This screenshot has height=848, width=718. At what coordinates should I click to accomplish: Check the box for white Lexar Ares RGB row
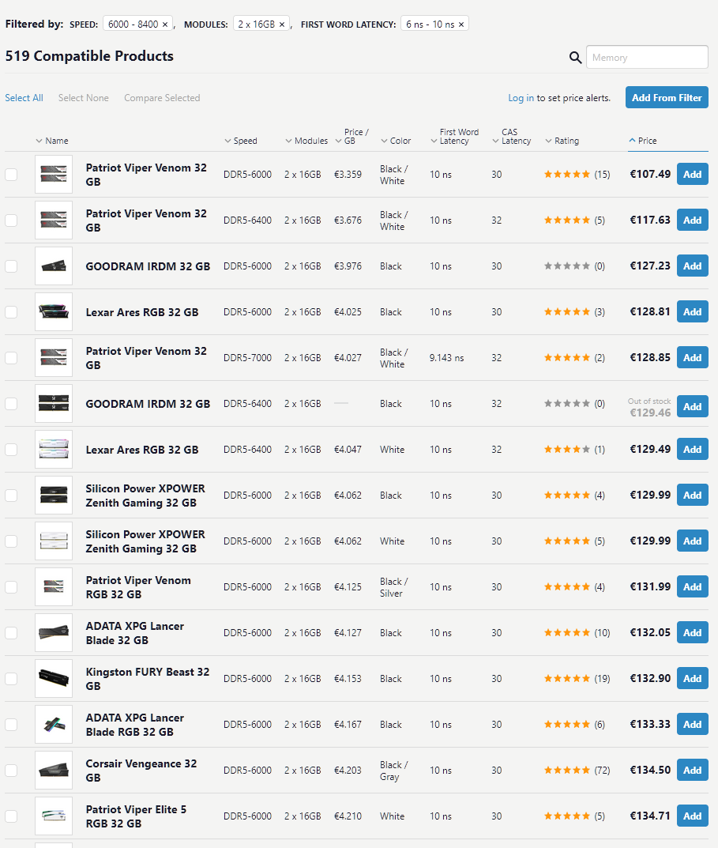click(x=11, y=450)
